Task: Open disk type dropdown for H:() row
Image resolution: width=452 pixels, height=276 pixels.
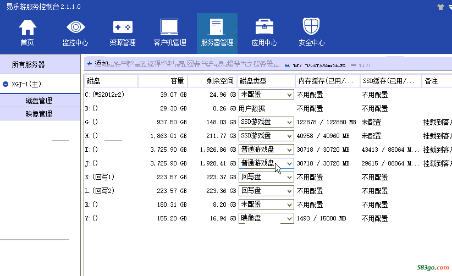Action: (266, 136)
